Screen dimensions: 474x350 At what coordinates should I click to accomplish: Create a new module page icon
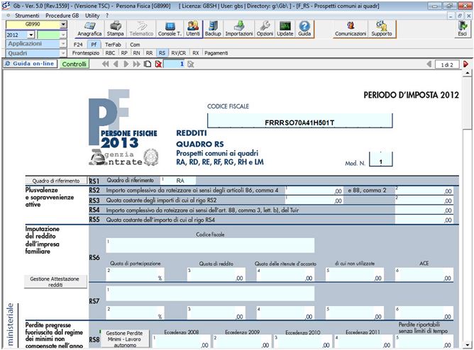[148, 64]
